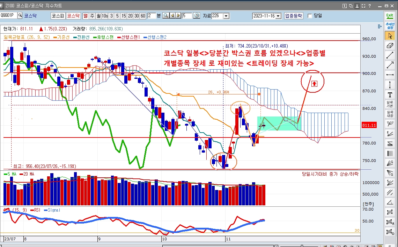Select the arrow pointer tool
The width and height of the screenshot is (398, 247).
[390, 36]
